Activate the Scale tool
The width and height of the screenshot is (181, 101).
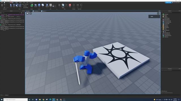pos(17,5)
